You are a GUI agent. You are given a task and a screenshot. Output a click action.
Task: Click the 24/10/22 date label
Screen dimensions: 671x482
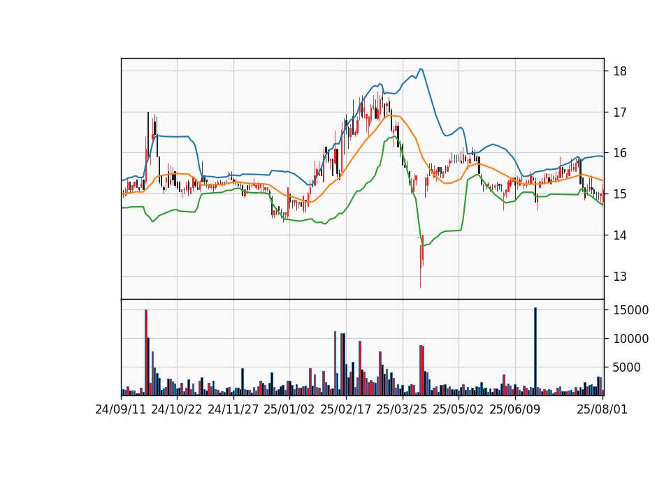pyautogui.click(x=177, y=409)
